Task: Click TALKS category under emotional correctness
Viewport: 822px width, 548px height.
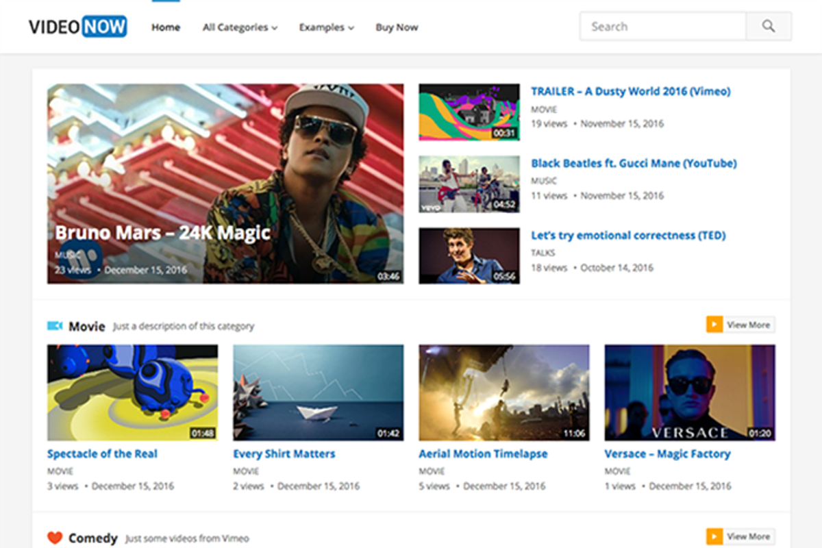Action: click(x=543, y=253)
